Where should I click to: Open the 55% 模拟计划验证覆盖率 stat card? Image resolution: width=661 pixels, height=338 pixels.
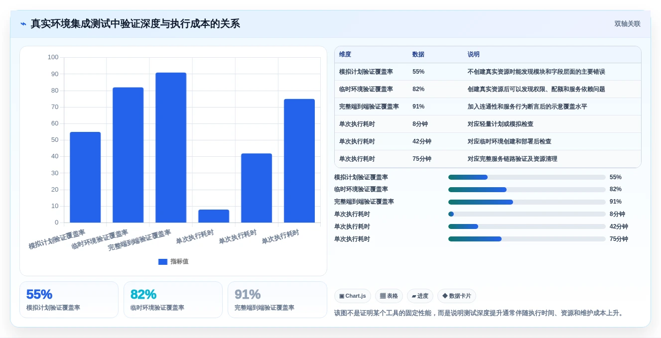69,300
